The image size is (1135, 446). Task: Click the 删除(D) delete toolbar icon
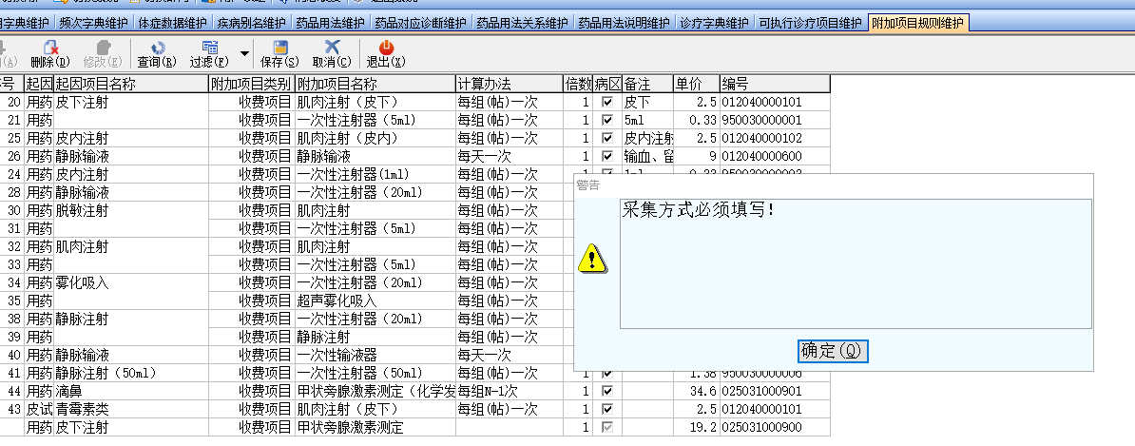[x=50, y=48]
